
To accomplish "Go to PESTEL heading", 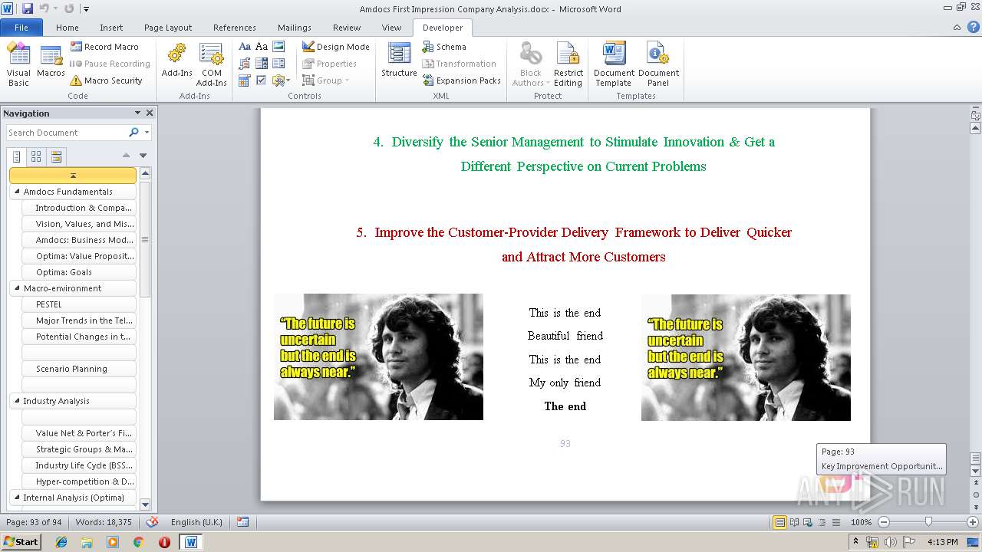I will point(79,304).
